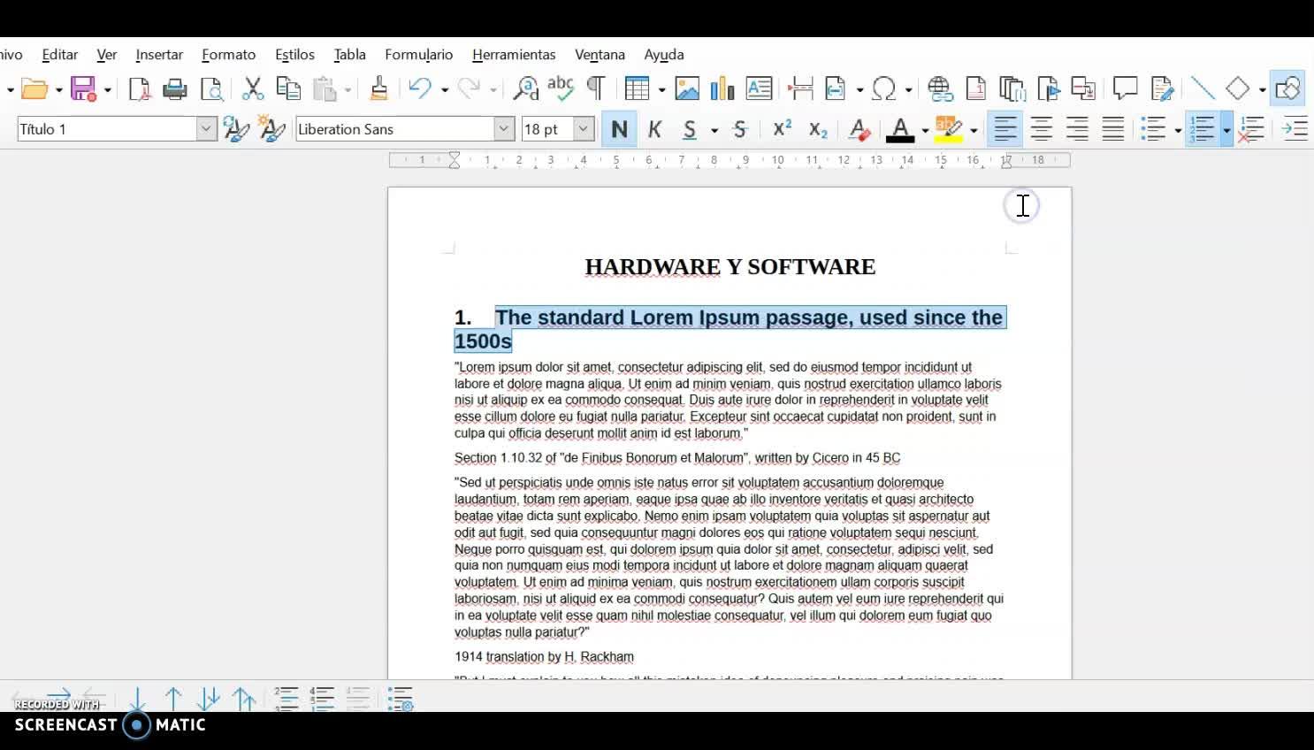The width and height of the screenshot is (1314, 750).
Task: Toggle Bold formatting (N button)
Action: tap(619, 129)
